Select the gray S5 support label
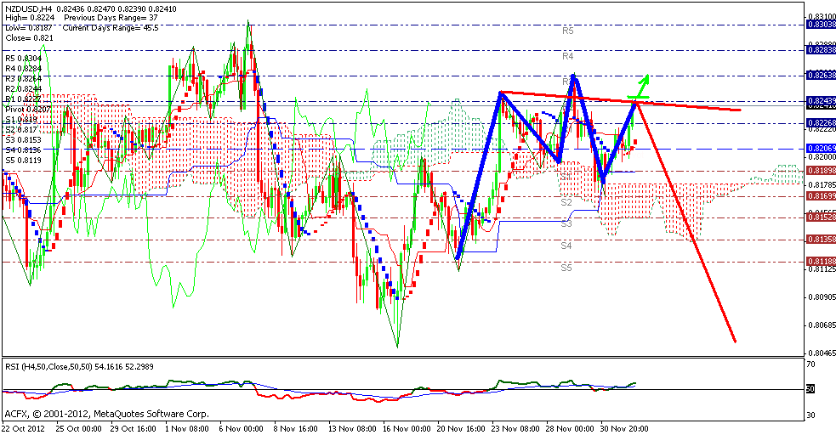The width and height of the screenshot is (836, 435). [x=566, y=267]
